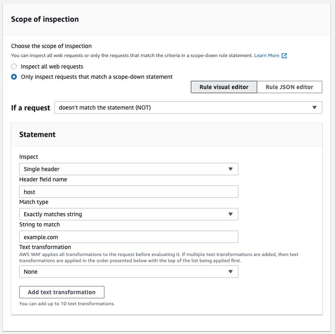This screenshot has height=334, width=335.
Task: Open the Learn More link
Action: pyautogui.click(x=267, y=55)
